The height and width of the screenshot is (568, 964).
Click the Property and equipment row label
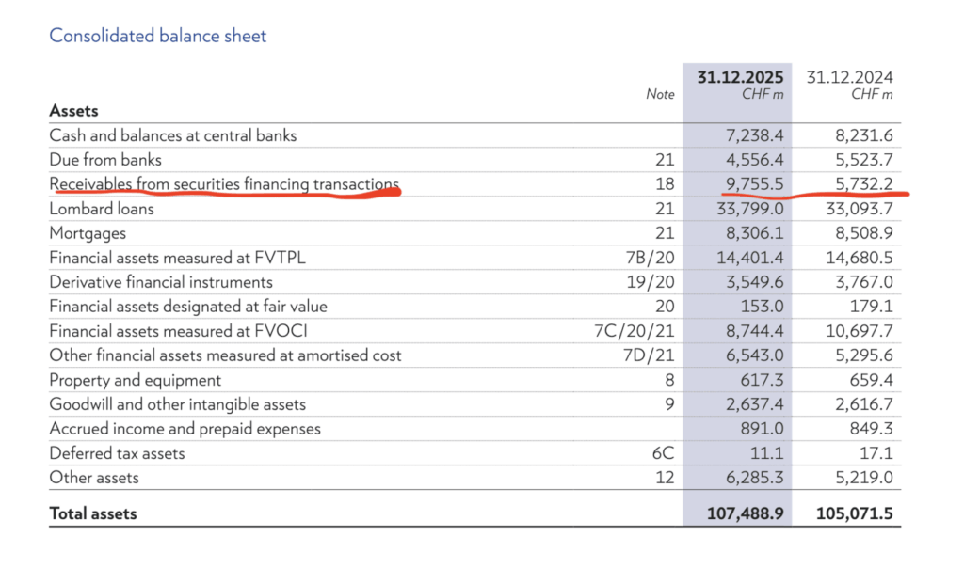[136, 380]
